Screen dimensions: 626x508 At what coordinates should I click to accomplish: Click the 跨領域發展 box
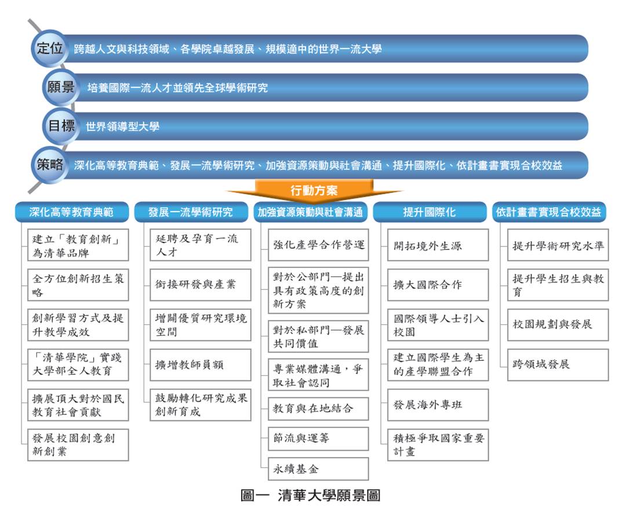(x=558, y=365)
